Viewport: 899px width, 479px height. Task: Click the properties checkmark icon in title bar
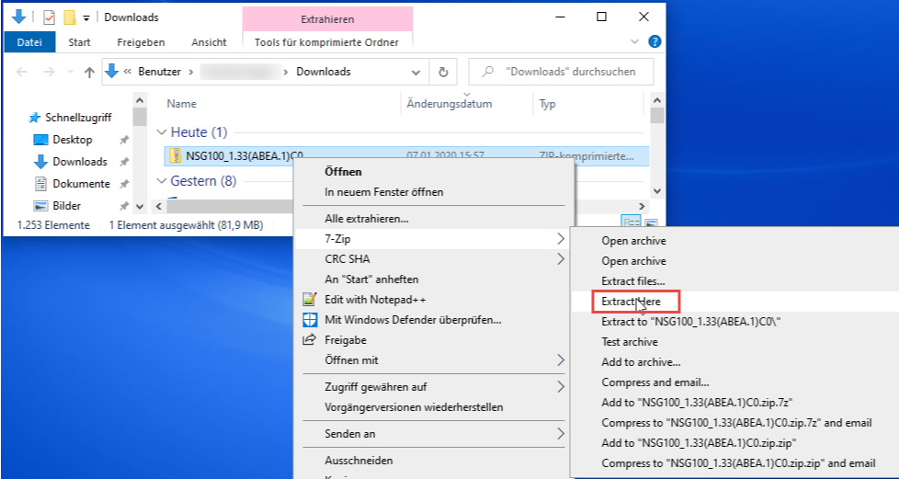point(50,17)
